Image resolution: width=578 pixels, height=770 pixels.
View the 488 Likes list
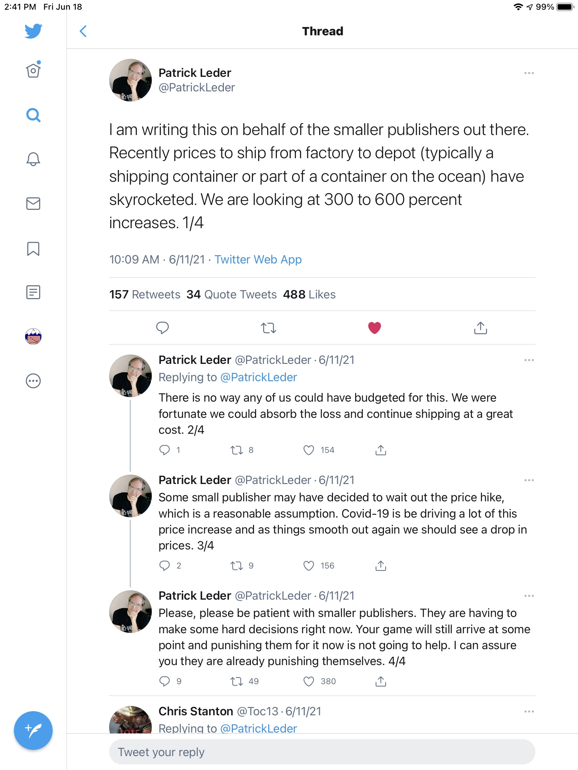point(309,295)
